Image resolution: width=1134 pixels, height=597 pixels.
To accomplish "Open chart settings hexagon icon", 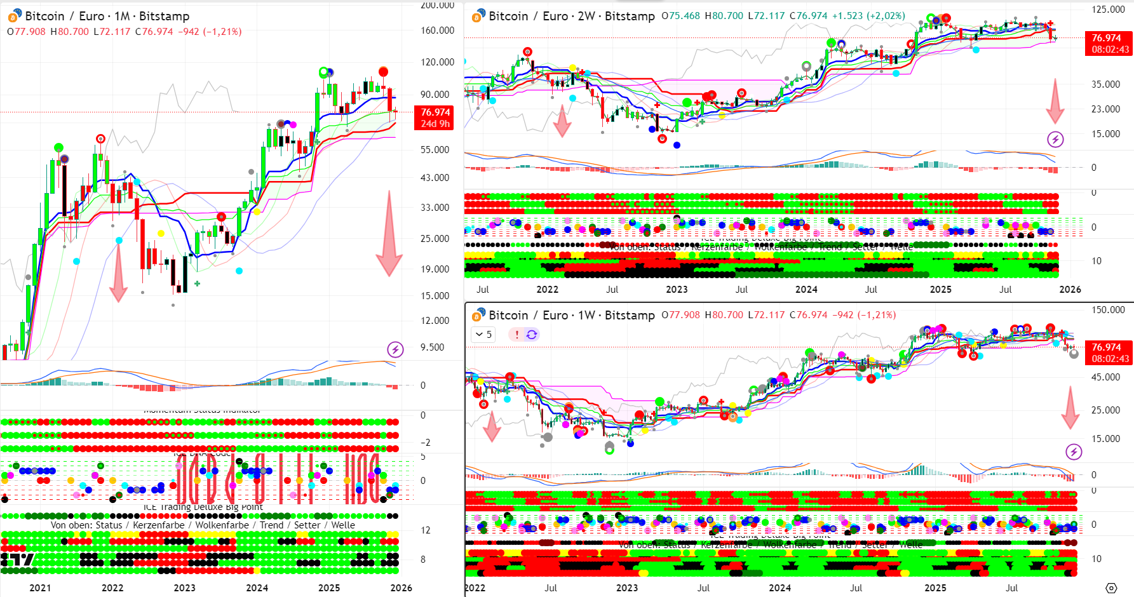I will click(1110, 588).
